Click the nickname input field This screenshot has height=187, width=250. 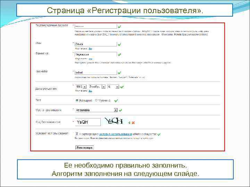(x=96, y=72)
